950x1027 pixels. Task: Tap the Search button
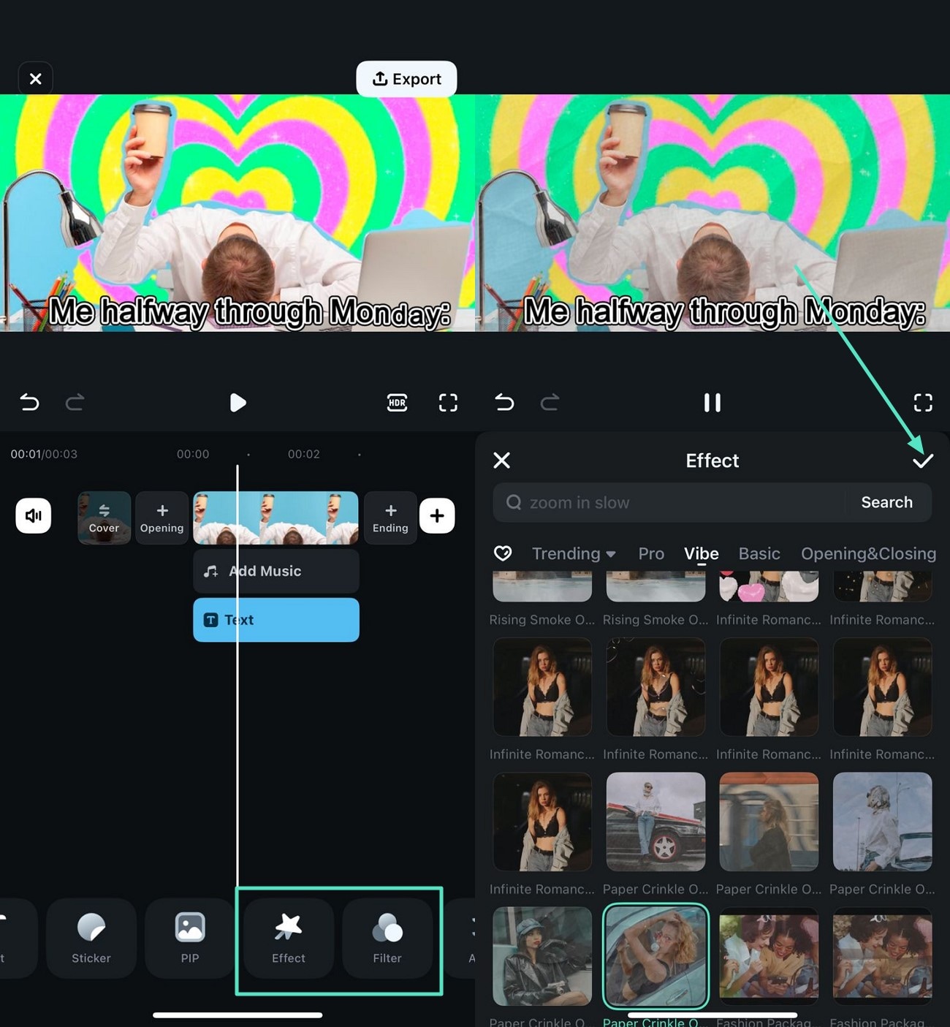tap(886, 502)
